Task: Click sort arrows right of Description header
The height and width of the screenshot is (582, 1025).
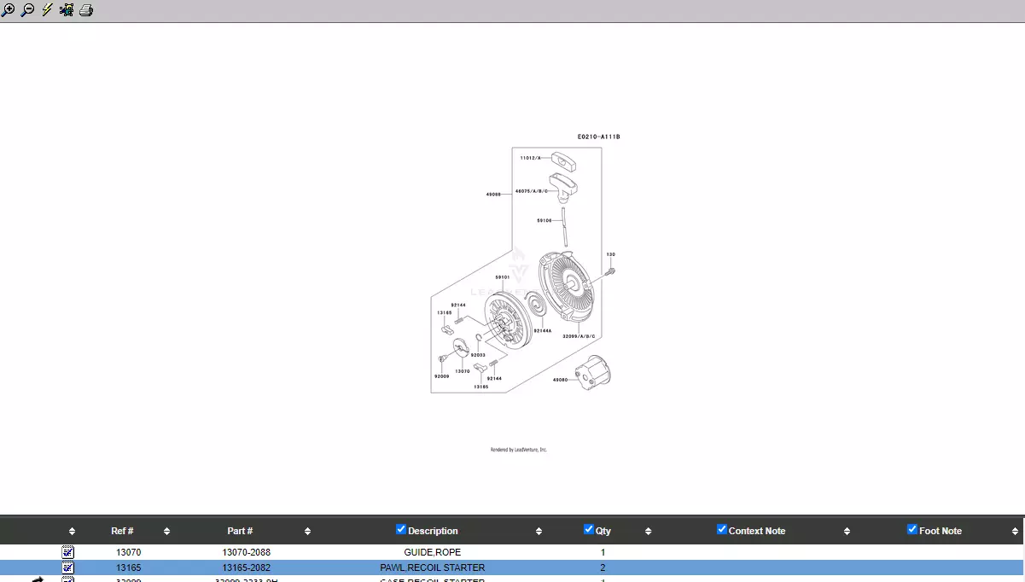Action: [539, 531]
